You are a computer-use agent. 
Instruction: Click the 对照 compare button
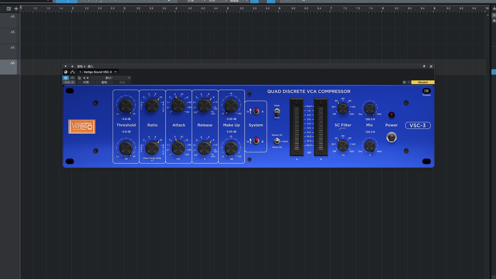(x=86, y=82)
